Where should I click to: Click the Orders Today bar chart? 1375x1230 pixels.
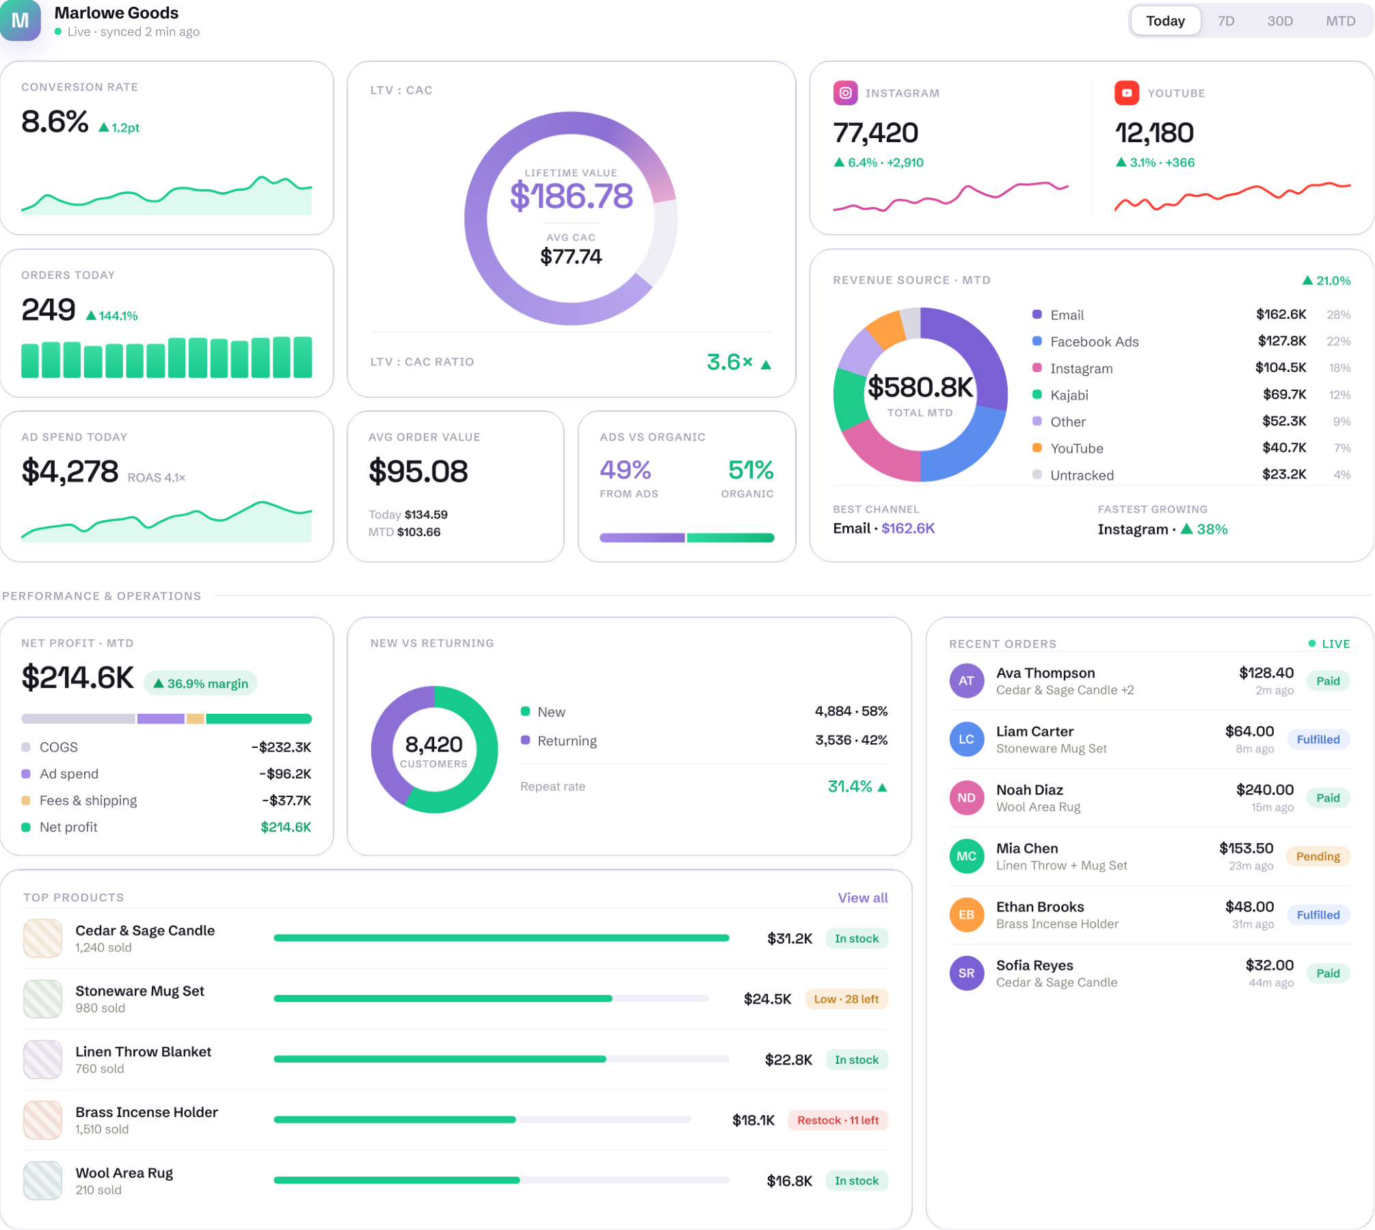click(166, 357)
